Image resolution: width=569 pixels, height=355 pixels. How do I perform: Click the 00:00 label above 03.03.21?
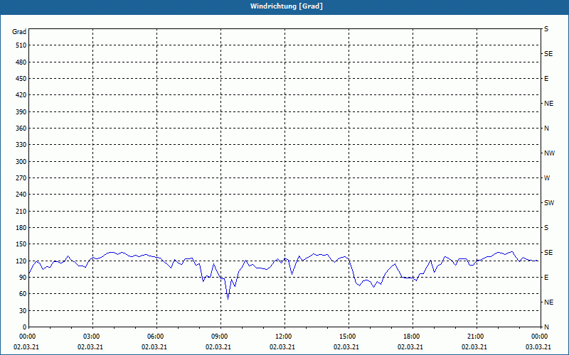540,337
